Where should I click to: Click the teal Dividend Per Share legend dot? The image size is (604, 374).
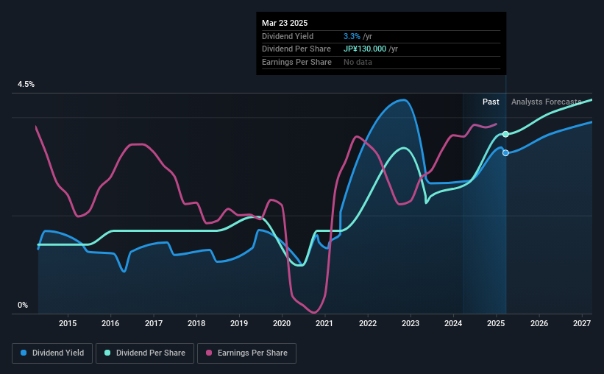[107, 353]
